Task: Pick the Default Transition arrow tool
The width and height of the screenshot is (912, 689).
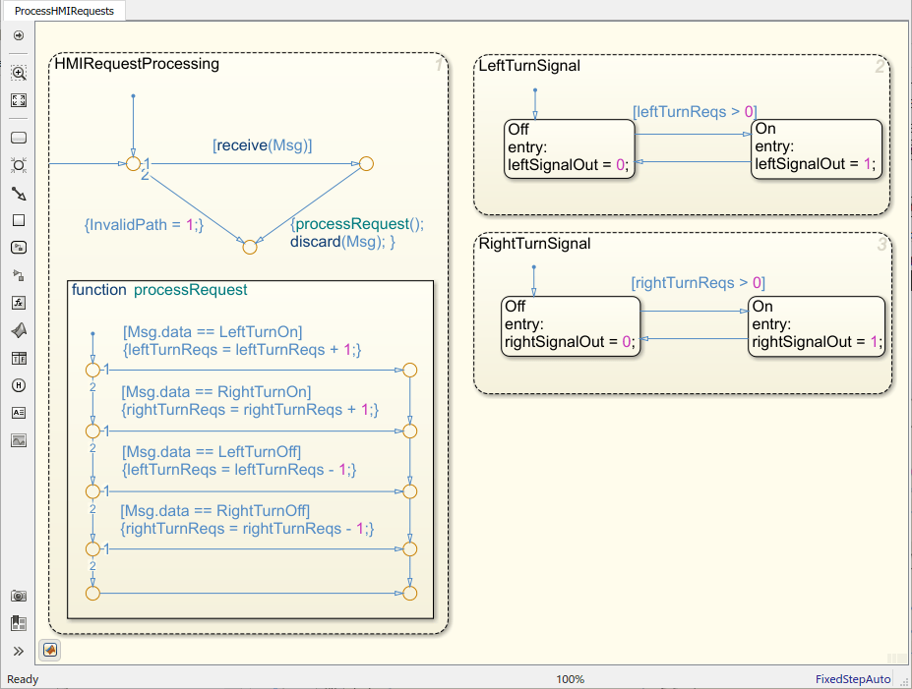Action: 19,194
